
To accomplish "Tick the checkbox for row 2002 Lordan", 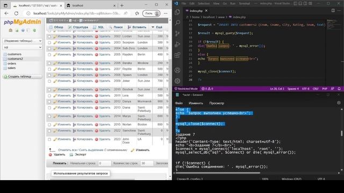I will point(49,36).
